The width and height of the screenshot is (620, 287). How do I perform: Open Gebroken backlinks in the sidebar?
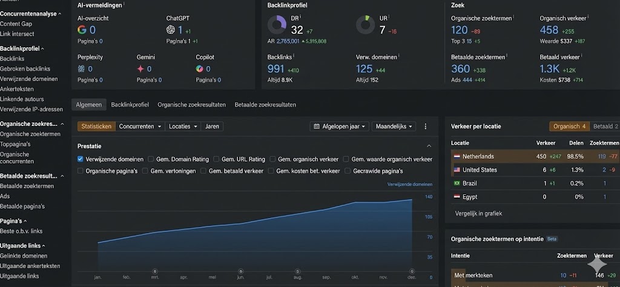[x=25, y=69]
